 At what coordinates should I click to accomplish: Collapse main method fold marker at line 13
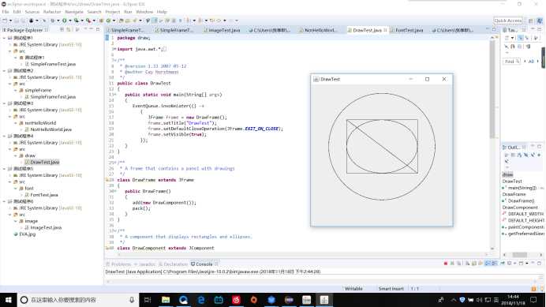click(x=114, y=95)
